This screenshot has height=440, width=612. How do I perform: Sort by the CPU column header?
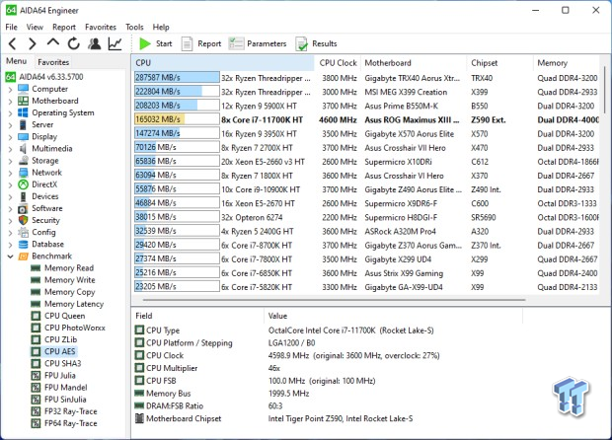tap(224, 63)
